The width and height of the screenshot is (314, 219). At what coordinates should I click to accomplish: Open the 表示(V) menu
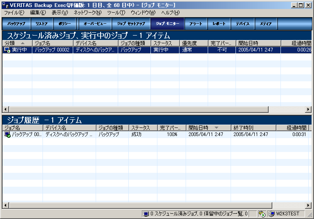(60, 13)
